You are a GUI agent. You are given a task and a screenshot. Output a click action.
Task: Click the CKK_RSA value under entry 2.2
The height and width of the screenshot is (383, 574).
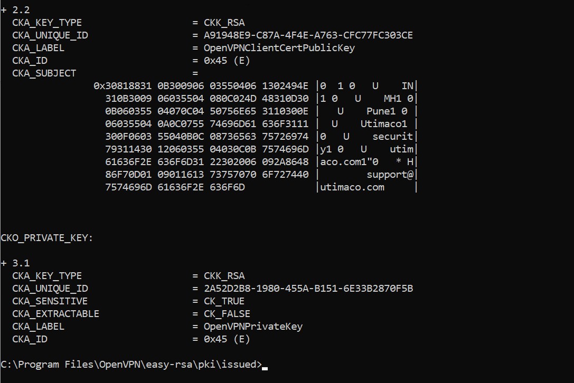pyautogui.click(x=224, y=23)
